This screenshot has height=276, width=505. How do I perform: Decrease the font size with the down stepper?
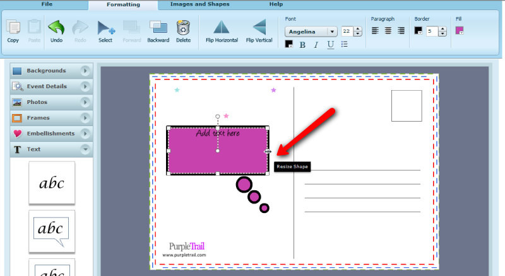point(357,34)
